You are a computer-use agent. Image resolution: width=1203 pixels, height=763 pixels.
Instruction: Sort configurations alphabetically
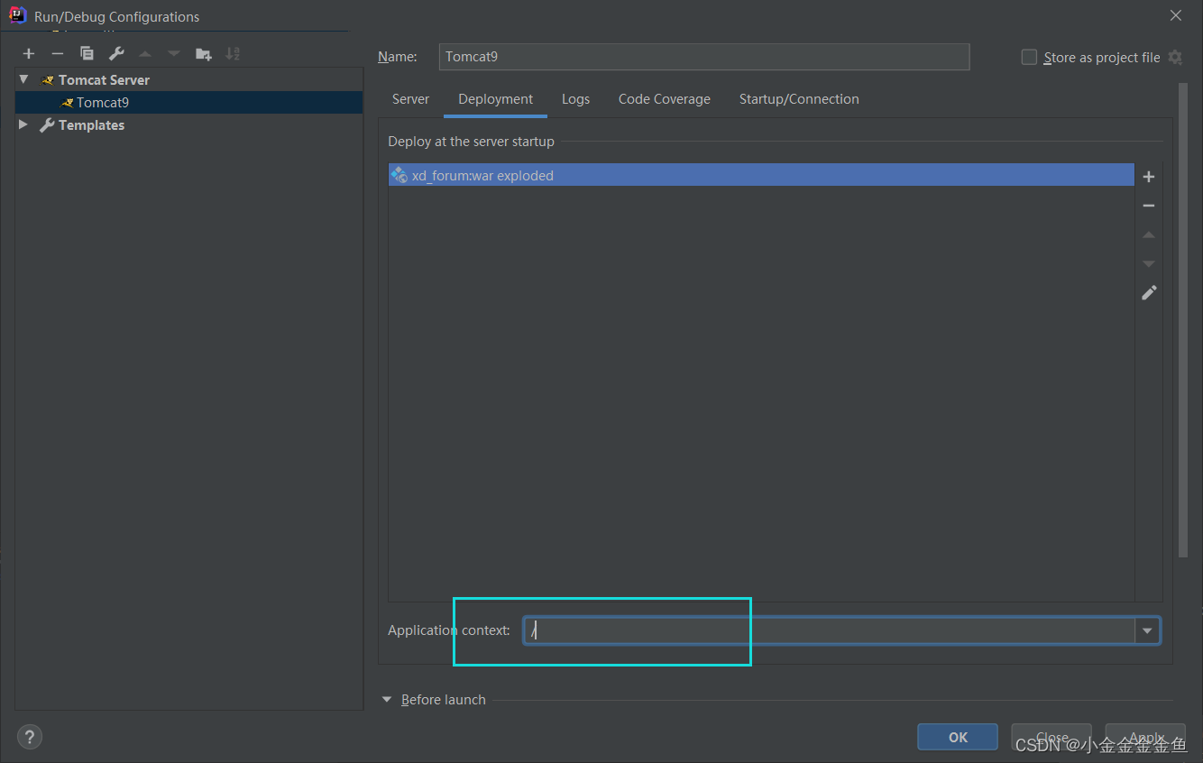click(233, 54)
